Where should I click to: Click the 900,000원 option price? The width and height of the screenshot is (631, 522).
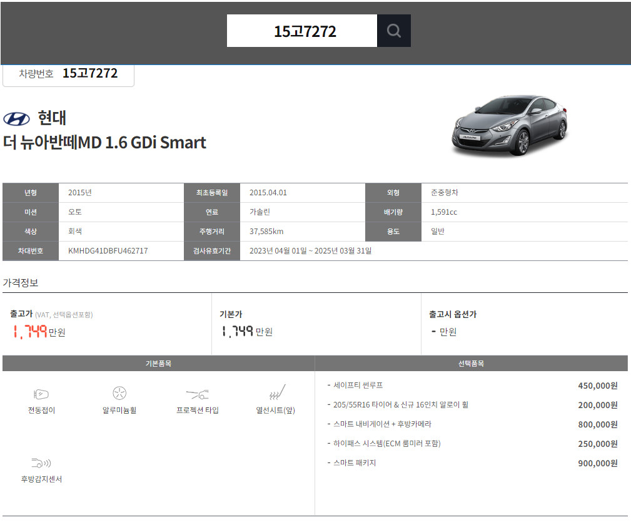[598, 463]
